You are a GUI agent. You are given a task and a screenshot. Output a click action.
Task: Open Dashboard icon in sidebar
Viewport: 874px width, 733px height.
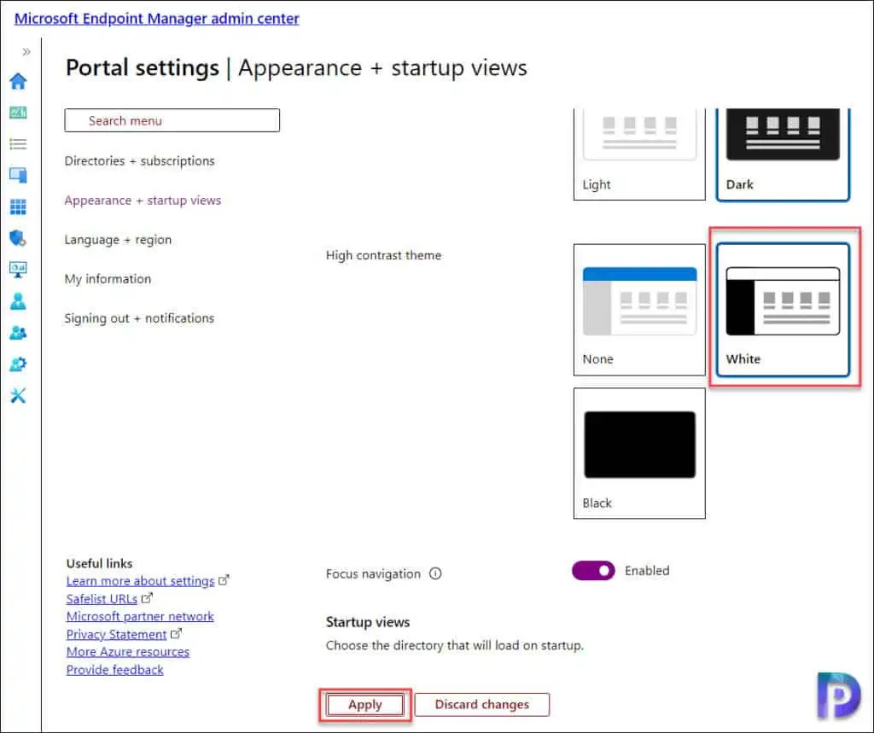pos(18,113)
